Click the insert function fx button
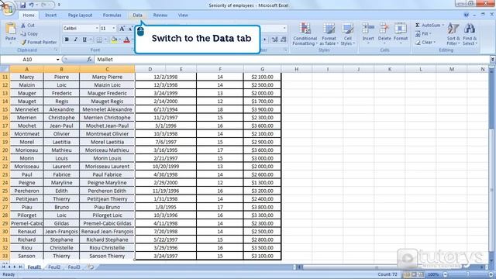 point(90,60)
